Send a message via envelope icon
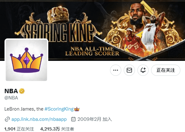Viewport: 185px width, 132px height. point(129,70)
